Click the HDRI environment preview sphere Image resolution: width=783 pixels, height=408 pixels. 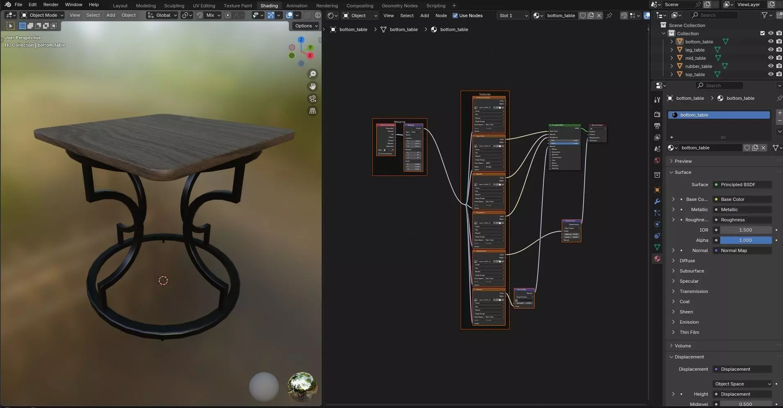click(302, 387)
